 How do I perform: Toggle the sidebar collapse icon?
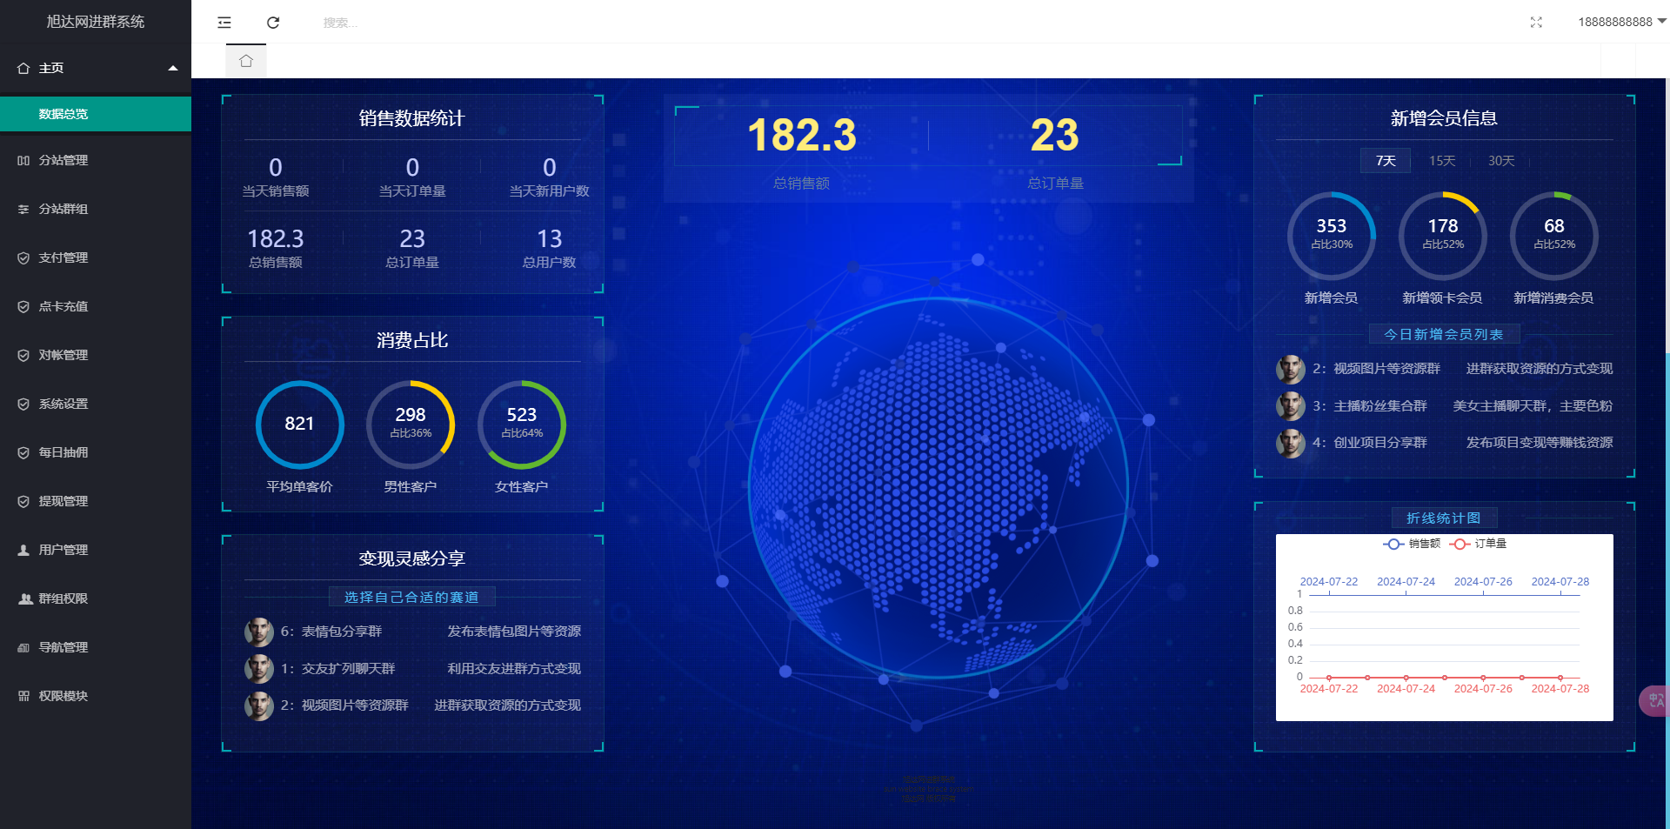point(224,23)
